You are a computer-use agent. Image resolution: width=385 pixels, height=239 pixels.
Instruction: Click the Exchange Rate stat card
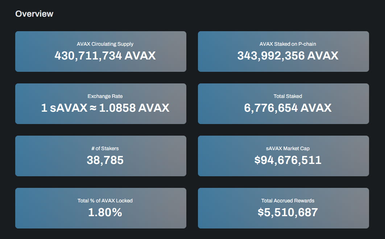[x=100, y=104]
